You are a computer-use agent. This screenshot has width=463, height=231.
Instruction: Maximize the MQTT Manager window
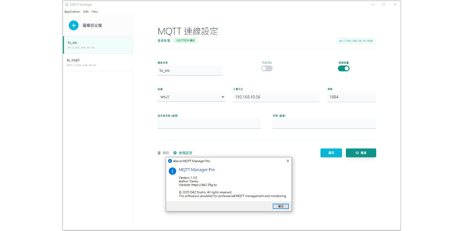click(383, 5)
